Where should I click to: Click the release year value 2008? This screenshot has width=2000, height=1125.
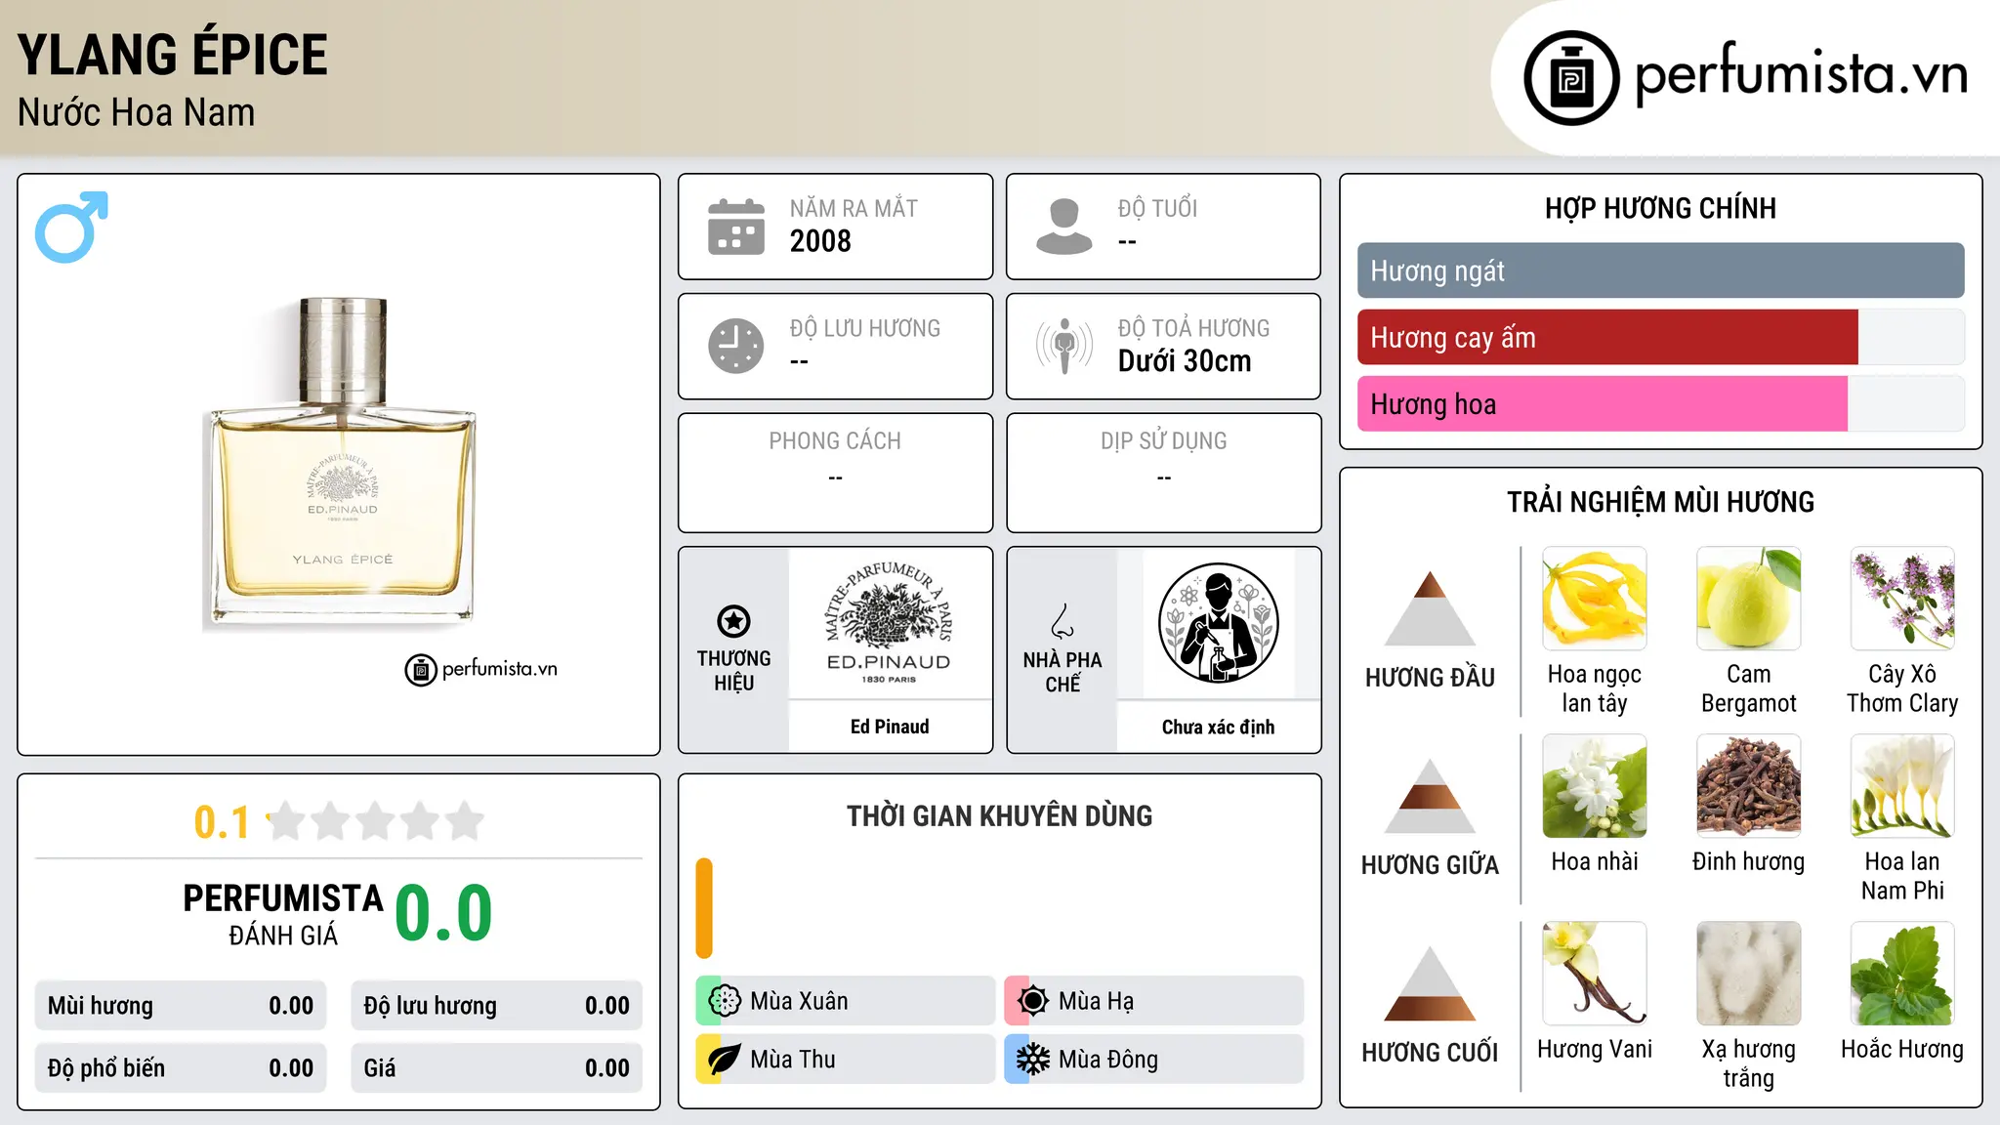tap(820, 241)
